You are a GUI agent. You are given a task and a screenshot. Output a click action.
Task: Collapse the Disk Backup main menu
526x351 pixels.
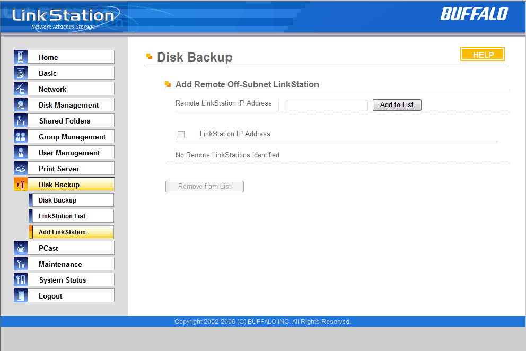pyautogui.click(x=71, y=184)
